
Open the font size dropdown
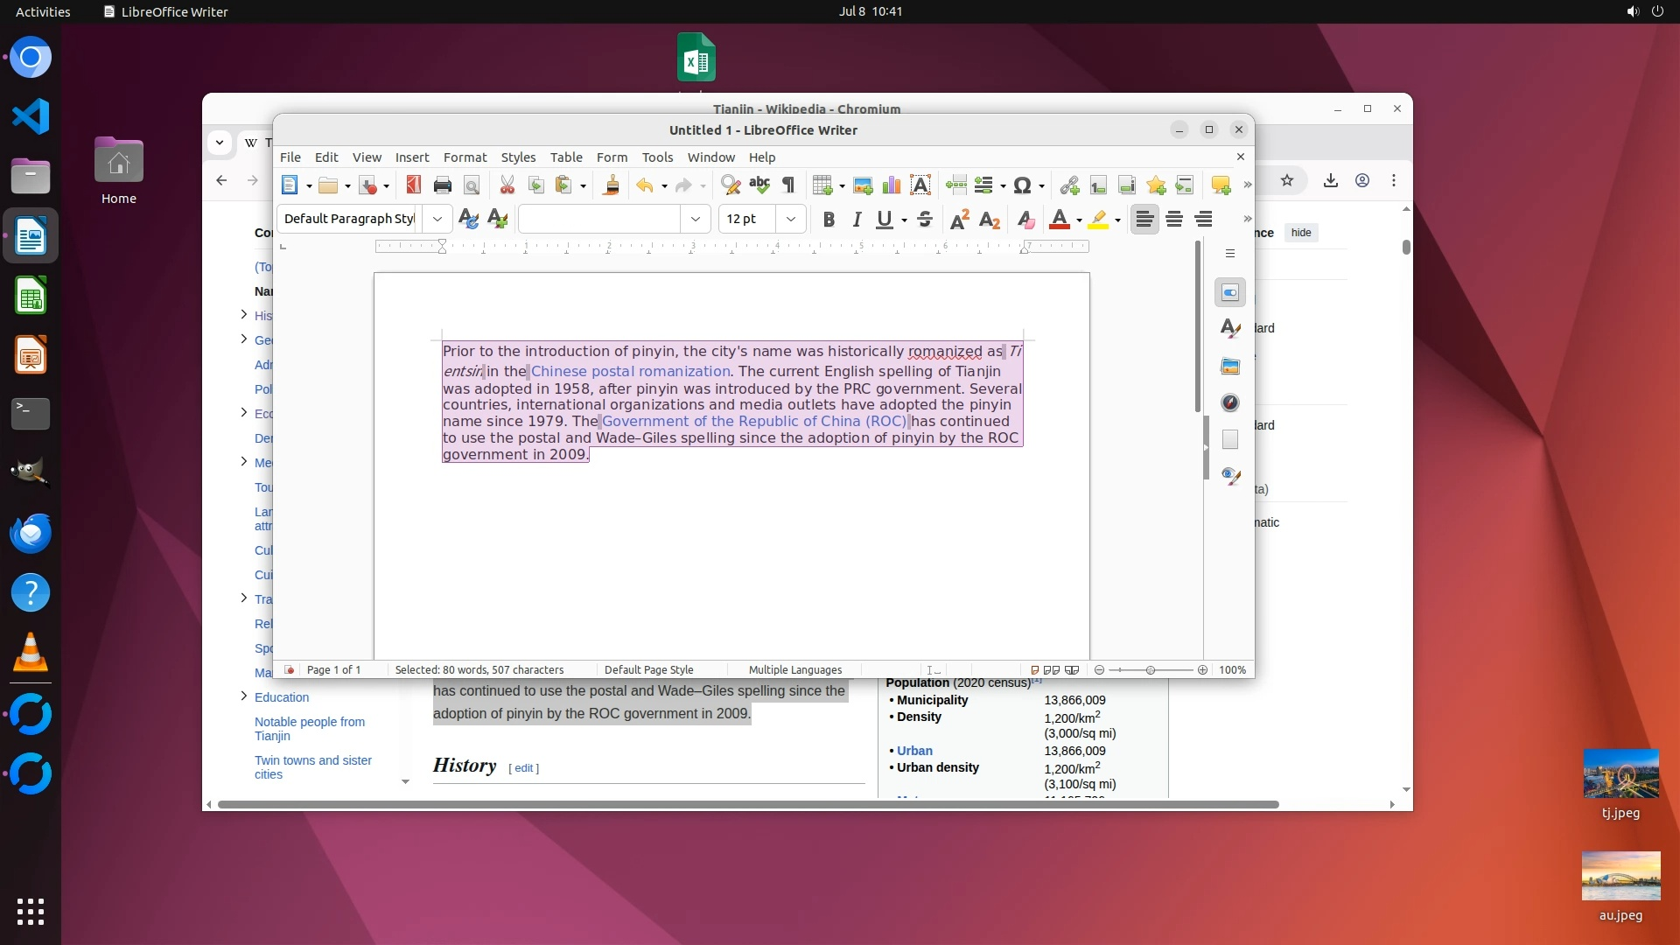(x=791, y=220)
